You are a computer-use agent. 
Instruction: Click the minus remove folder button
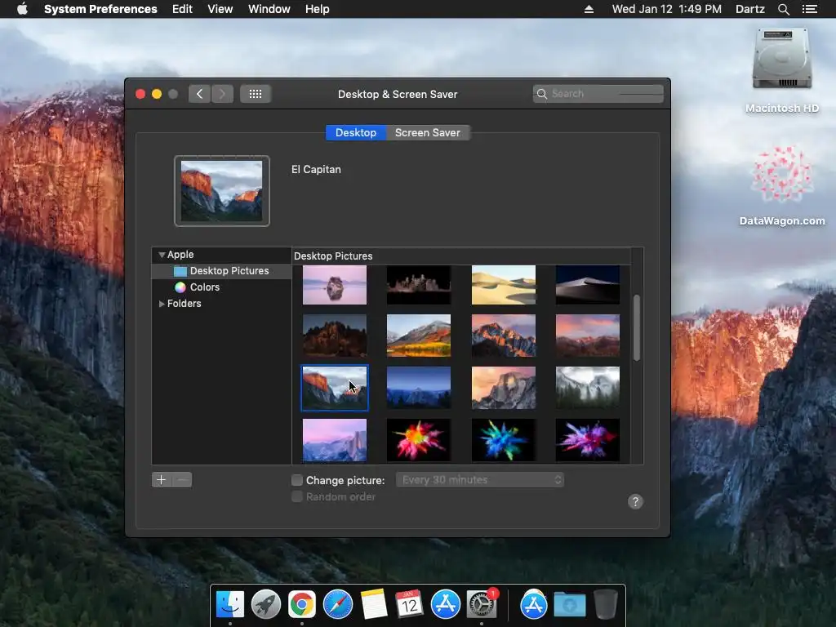tap(182, 480)
